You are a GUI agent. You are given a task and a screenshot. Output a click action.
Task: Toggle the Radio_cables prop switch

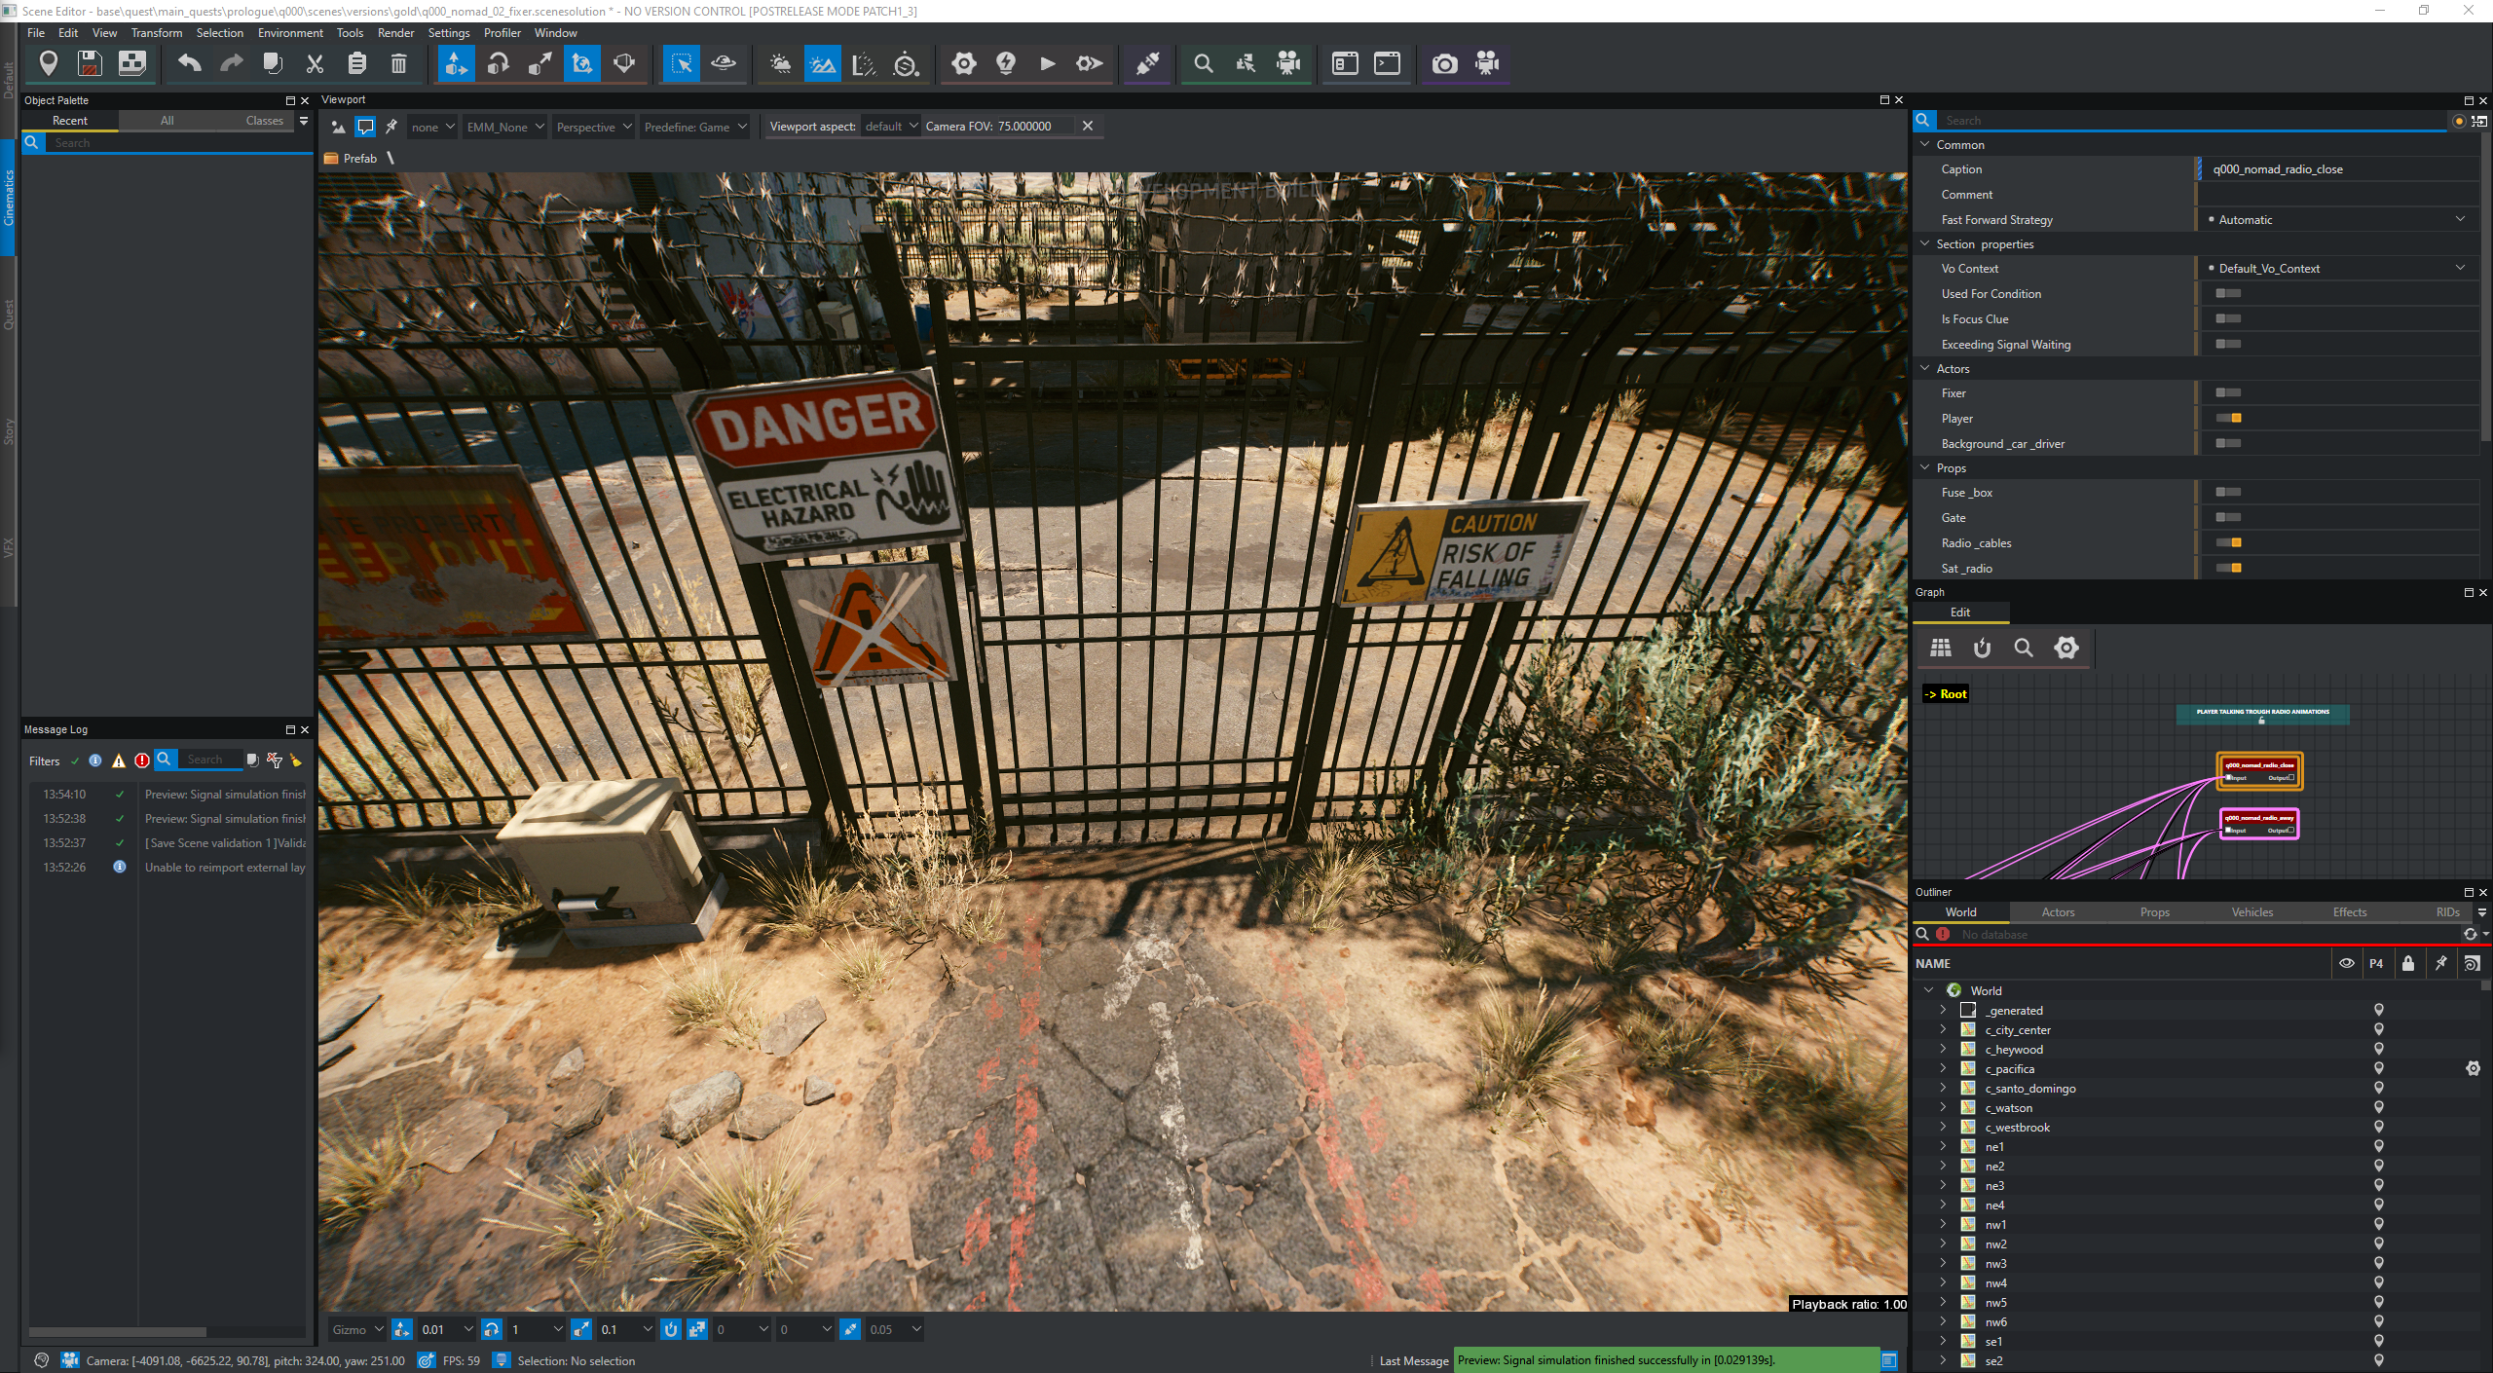coord(2228,542)
